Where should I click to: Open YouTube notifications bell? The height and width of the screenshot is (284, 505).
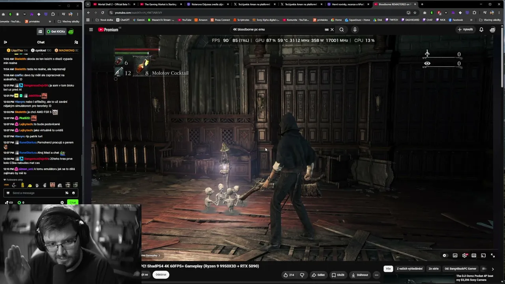481,30
